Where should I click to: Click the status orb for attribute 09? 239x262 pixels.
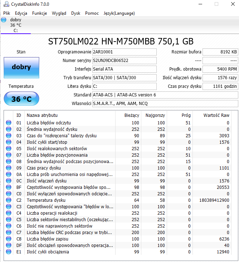[9, 168]
